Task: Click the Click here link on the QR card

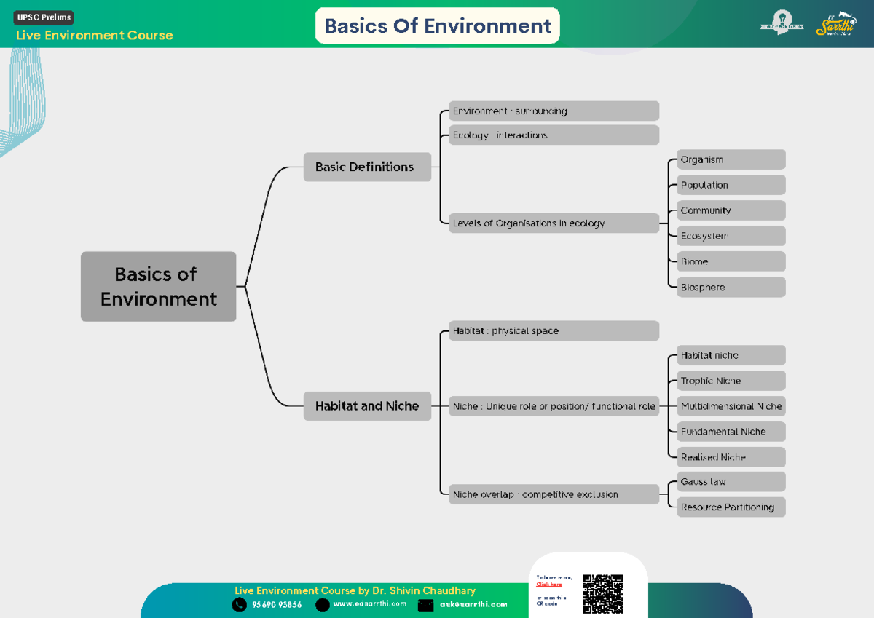Action: (548, 582)
